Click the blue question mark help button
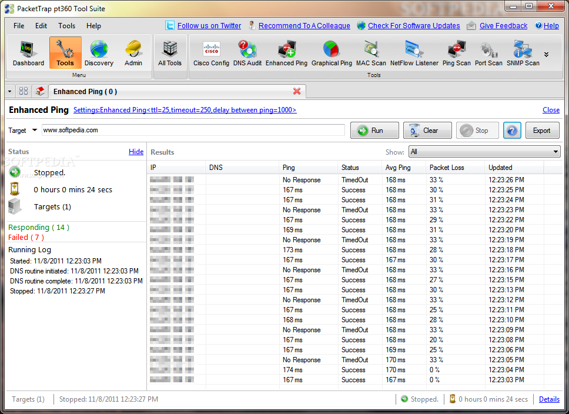This screenshot has height=414, width=569. pyautogui.click(x=512, y=131)
